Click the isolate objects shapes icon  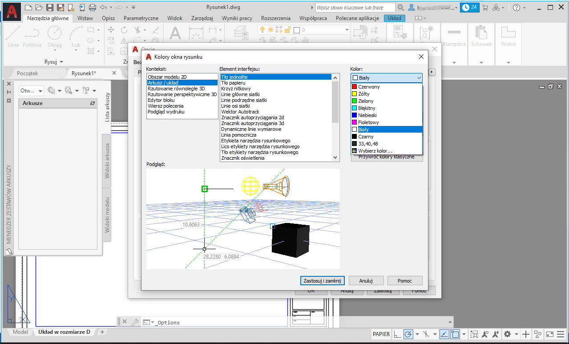tap(537, 334)
